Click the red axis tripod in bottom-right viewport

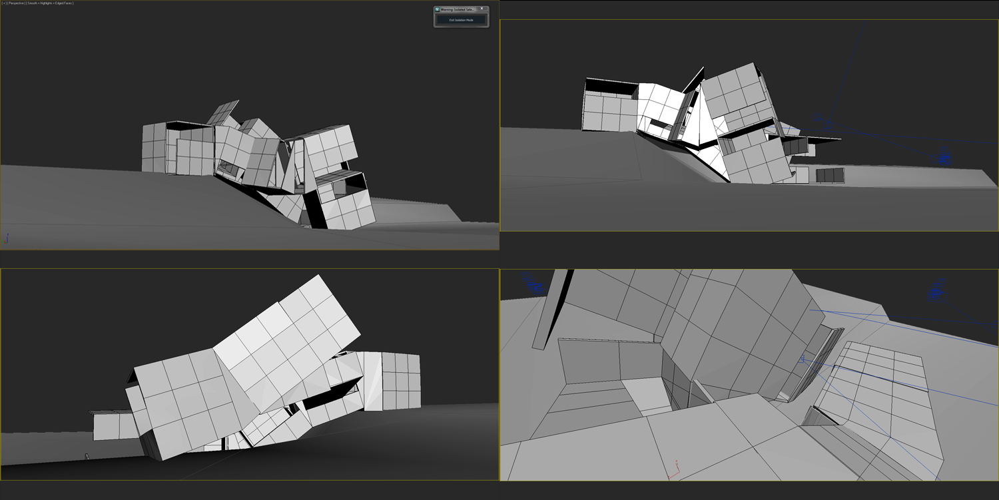point(675,469)
